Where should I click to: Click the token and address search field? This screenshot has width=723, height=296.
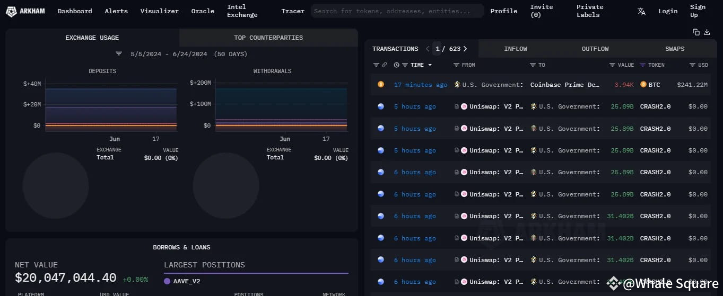(x=397, y=11)
